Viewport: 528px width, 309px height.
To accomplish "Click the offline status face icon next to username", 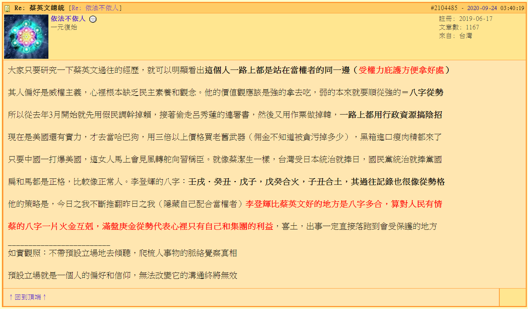I will (93, 18).
